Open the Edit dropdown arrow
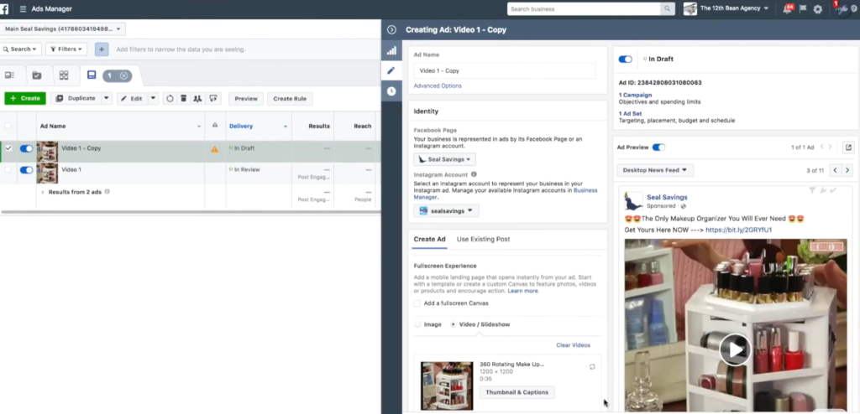 153,99
